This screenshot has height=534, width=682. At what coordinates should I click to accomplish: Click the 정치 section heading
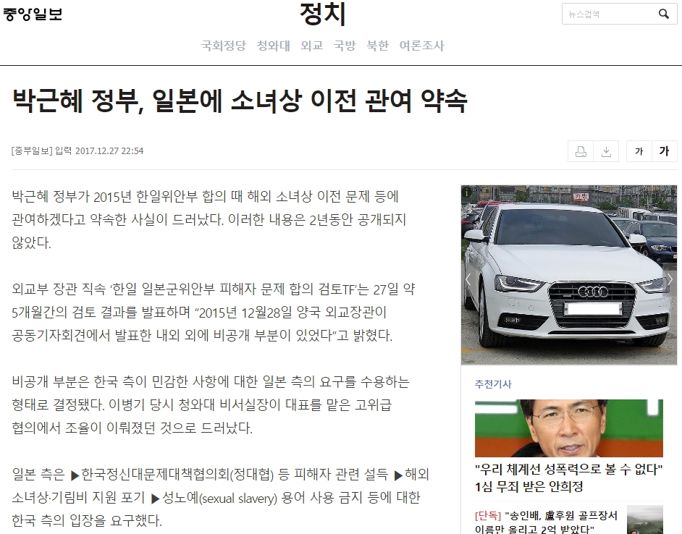(323, 14)
